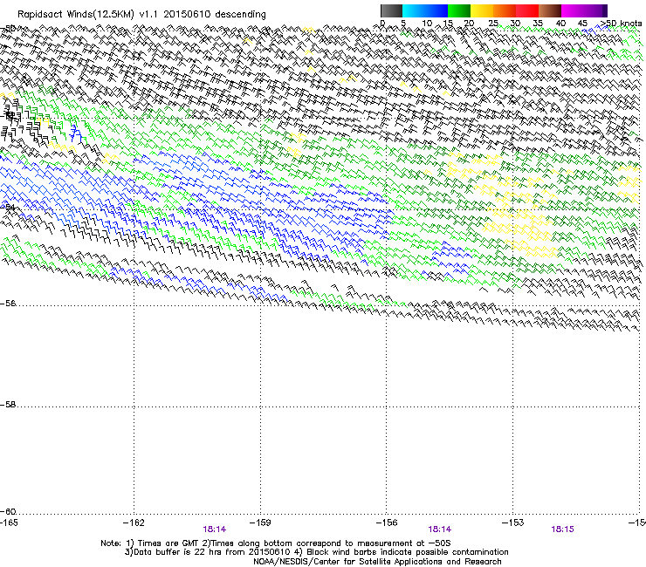Click the longitude label -165
Screen dimensions: 646x567
(x=8, y=523)
